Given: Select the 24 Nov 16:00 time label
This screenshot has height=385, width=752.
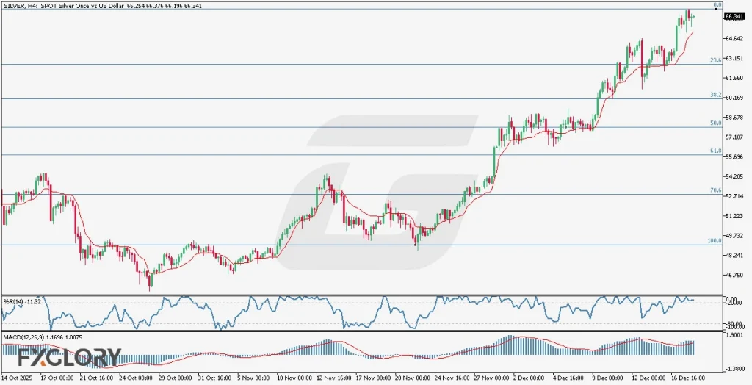Looking at the screenshot, I should pos(452,378).
